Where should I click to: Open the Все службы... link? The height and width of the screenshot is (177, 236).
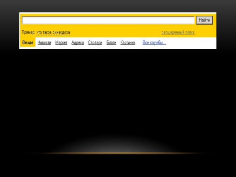tap(154, 42)
